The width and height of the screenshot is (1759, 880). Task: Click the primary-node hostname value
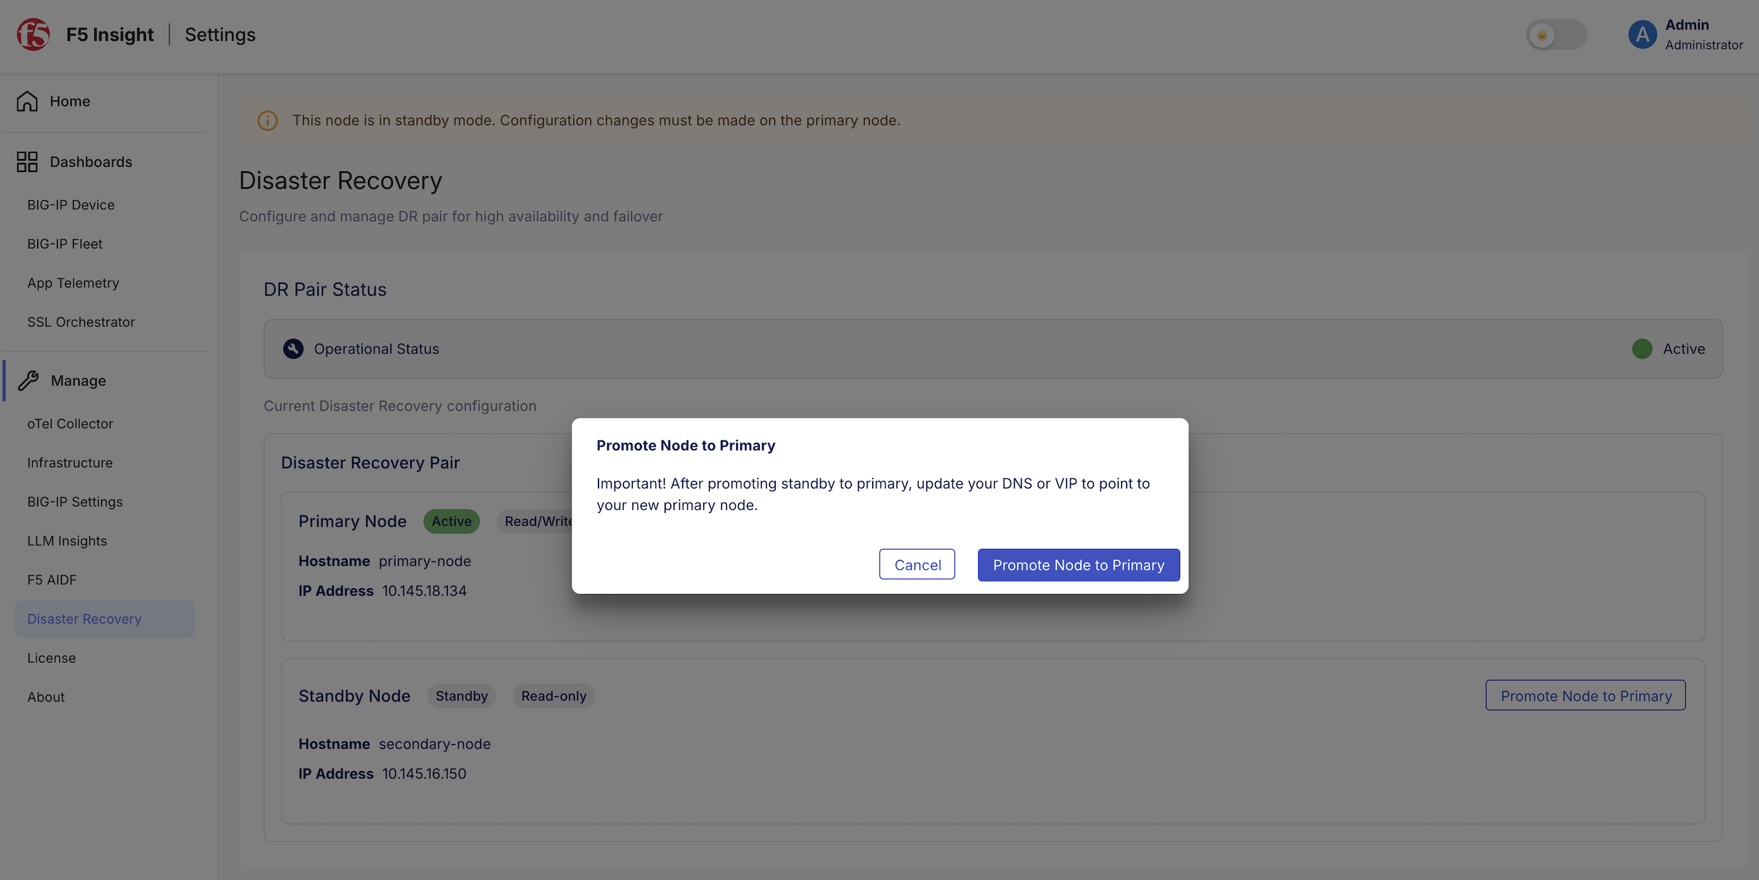click(425, 561)
